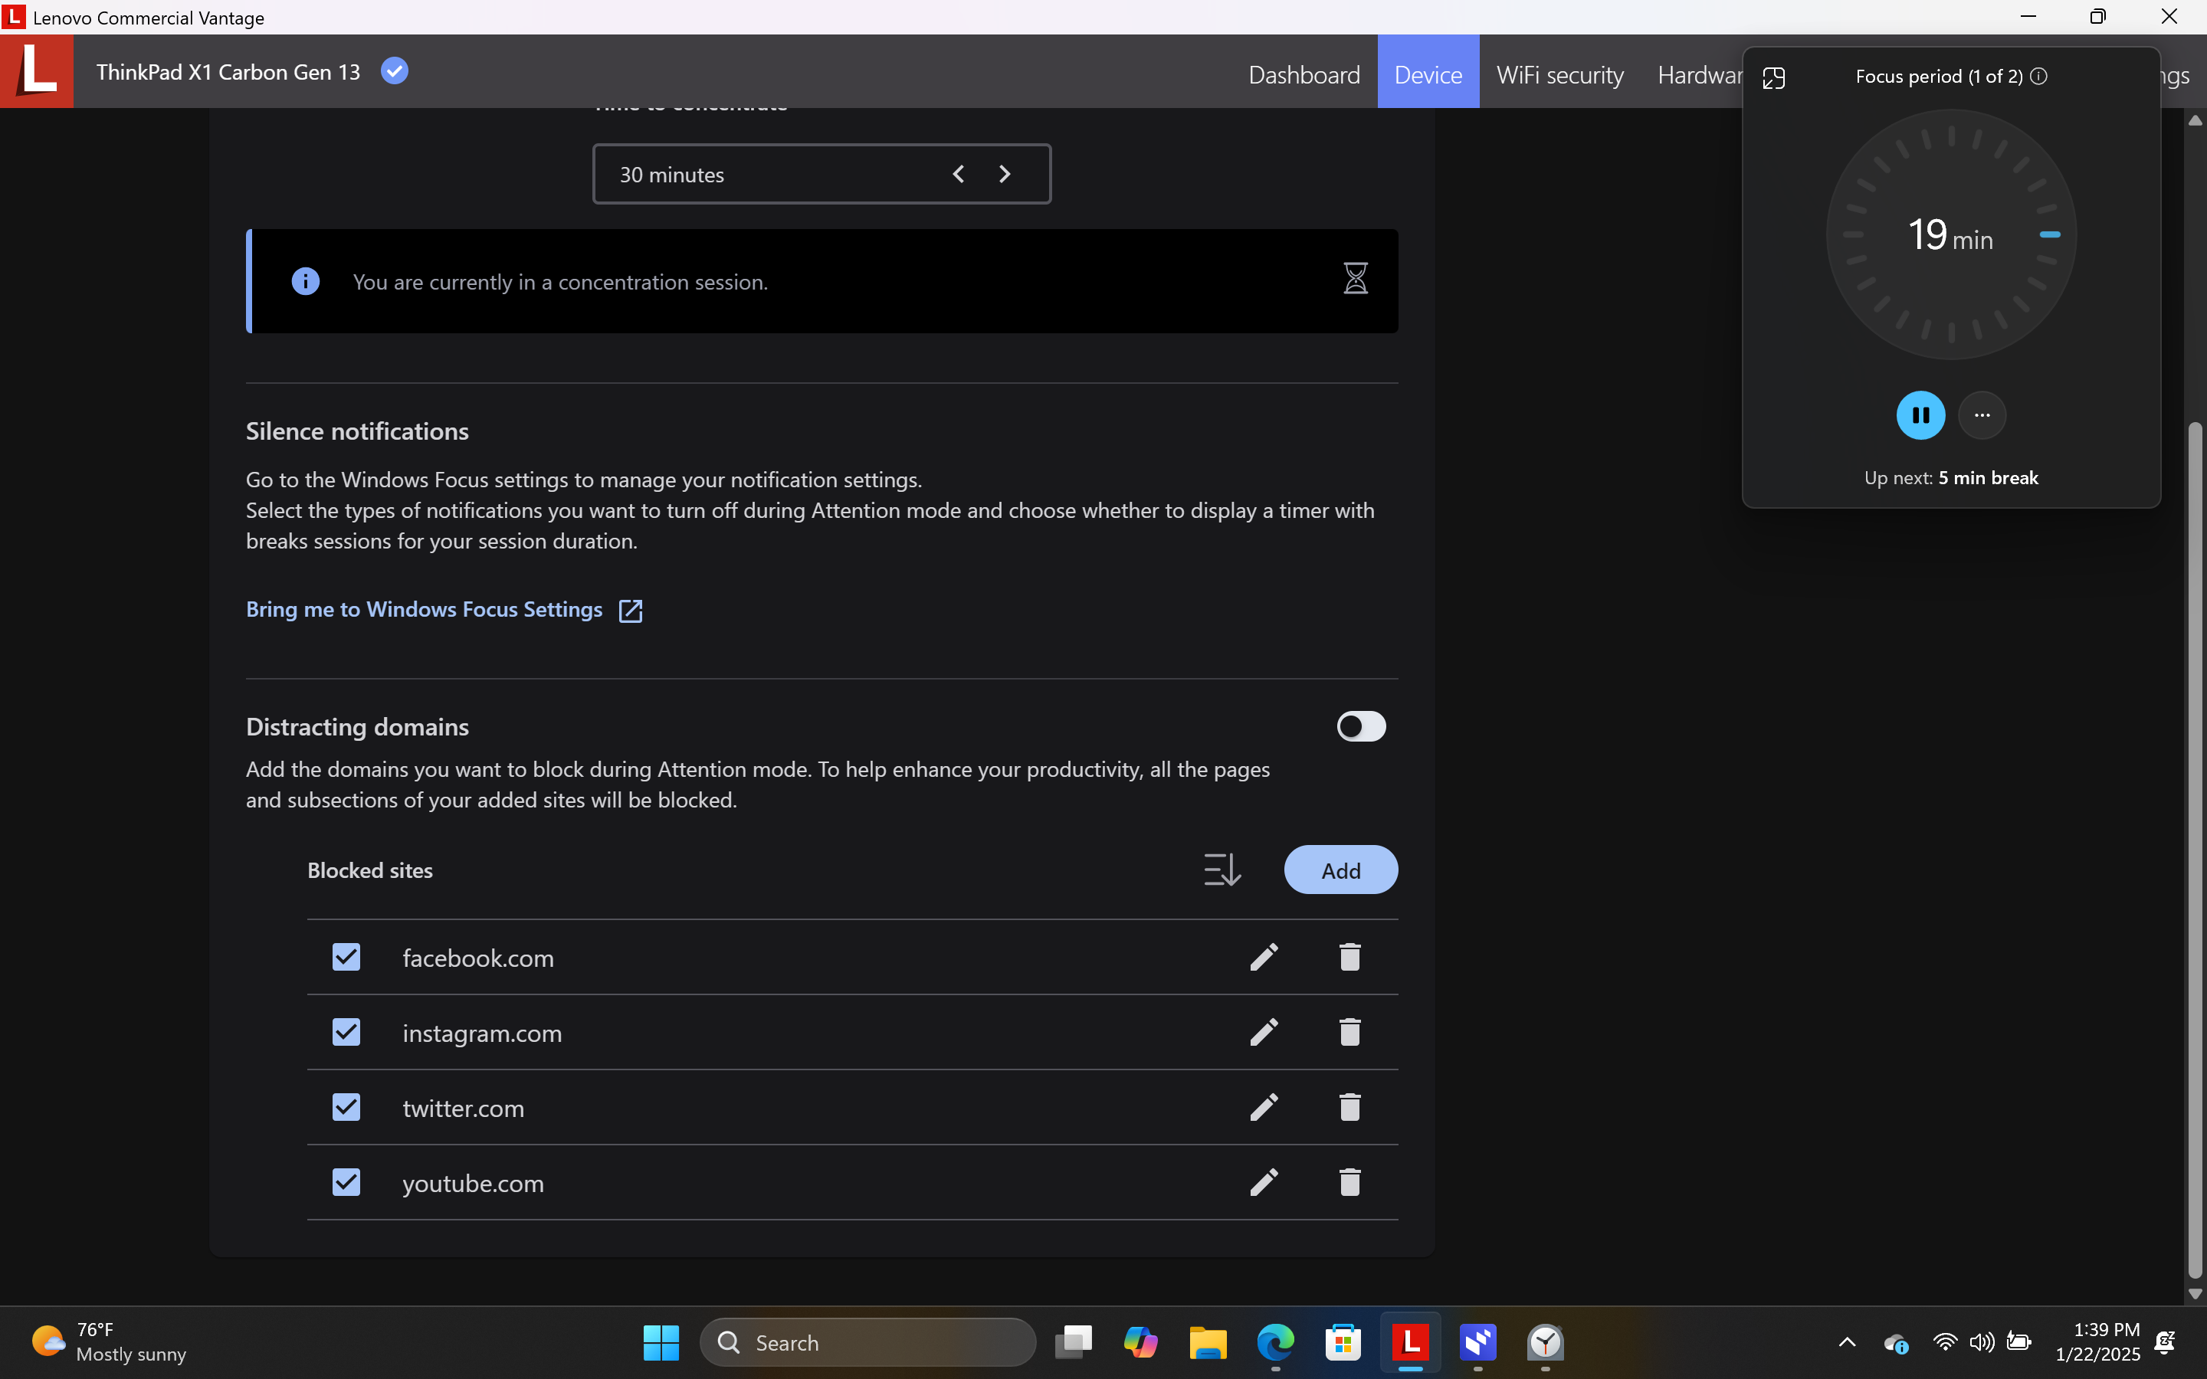This screenshot has width=2207, height=1379.
Task: Open Microsoft Store from the taskbar
Action: [x=1343, y=1342]
